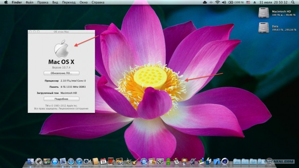Screen dimensions: 299x168
Task: Open the green buddy figure Dock icon
Action: 168,161
